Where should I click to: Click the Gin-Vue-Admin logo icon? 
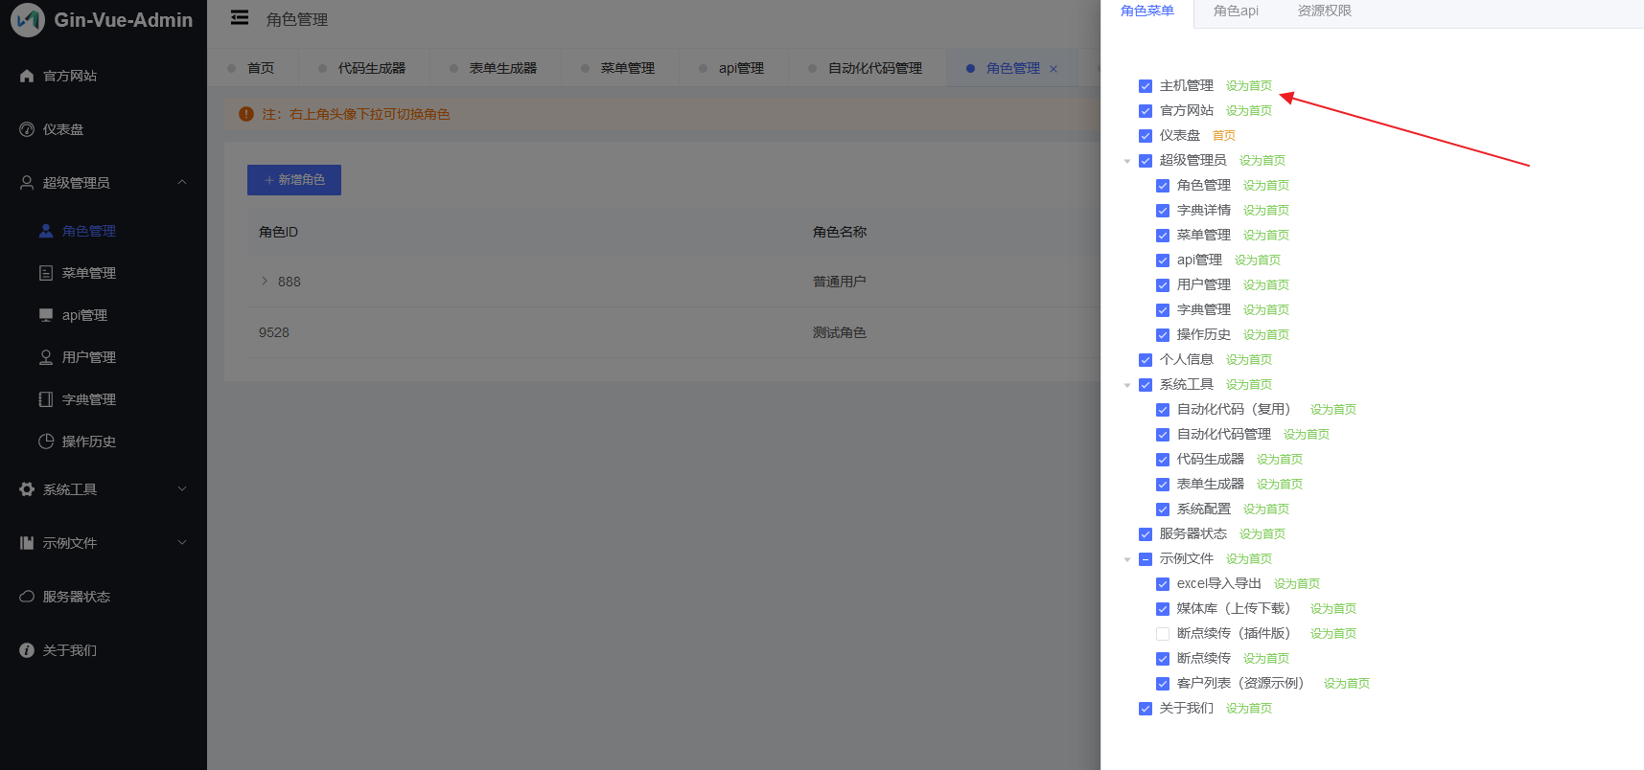click(x=28, y=20)
